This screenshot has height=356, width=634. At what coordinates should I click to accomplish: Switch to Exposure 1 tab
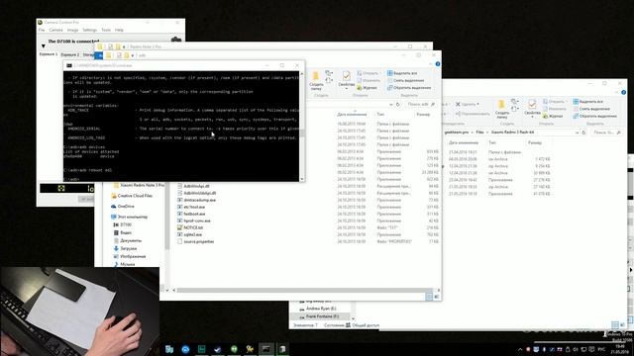click(49, 54)
